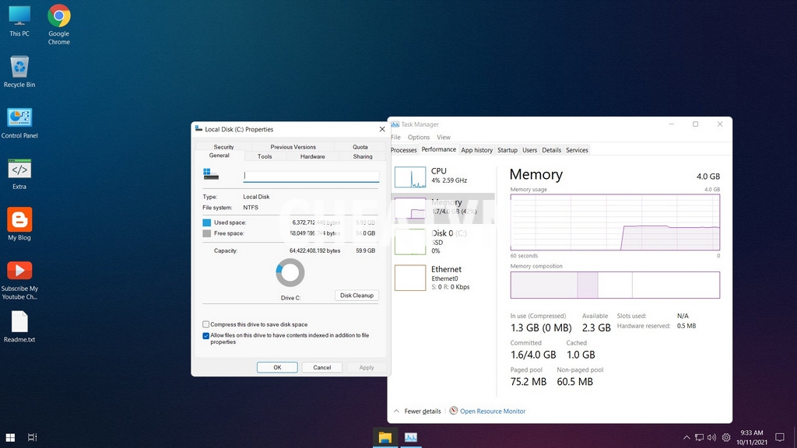Screen dimensions: 797x448
Task: Open the Google Chrome desktop icon
Action: 59,17
